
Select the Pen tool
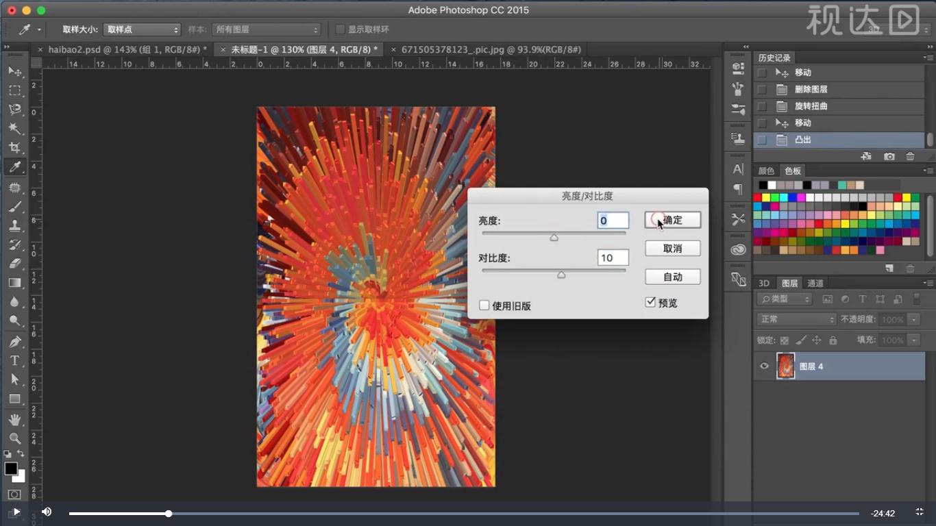[14, 342]
